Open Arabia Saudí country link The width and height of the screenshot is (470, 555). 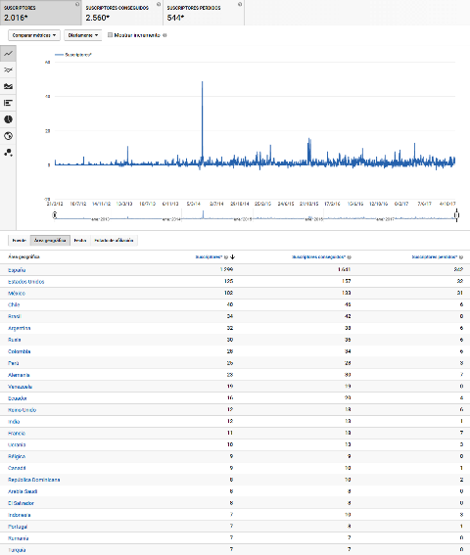pyautogui.click(x=23, y=491)
